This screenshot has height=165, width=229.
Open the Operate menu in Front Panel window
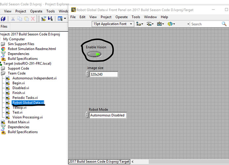coord(122,17)
